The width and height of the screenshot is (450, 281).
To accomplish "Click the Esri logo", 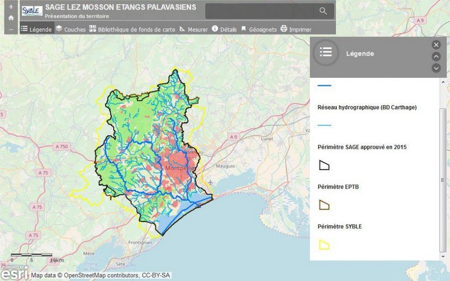I will coord(15,273).
